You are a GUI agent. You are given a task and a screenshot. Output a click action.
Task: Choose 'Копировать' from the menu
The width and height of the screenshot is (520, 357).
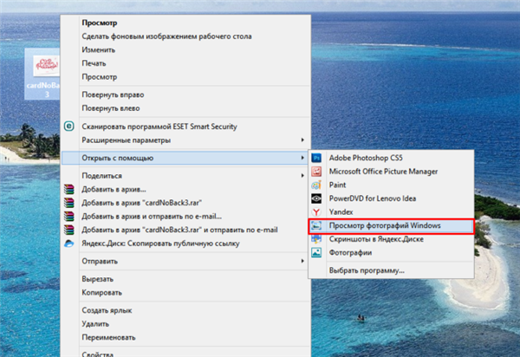pyautogui.click(x=101, y=293)
